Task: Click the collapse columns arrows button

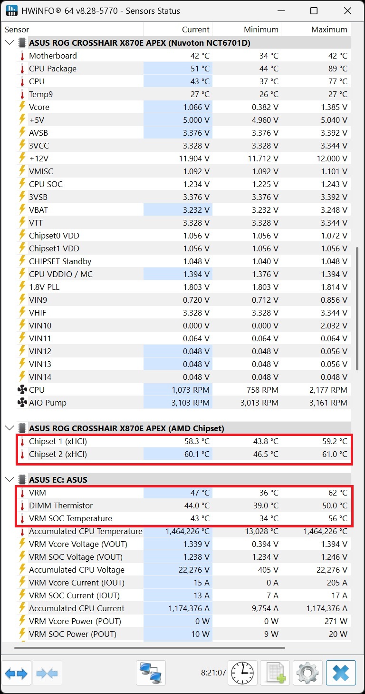Action: 47,673
